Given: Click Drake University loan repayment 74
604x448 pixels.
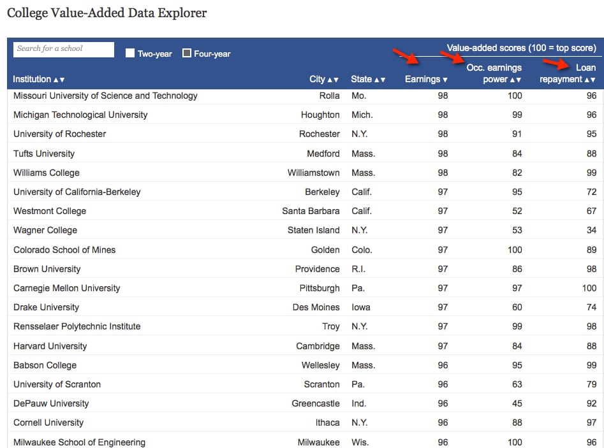Looking at the screenshot, I should [591, 307].
